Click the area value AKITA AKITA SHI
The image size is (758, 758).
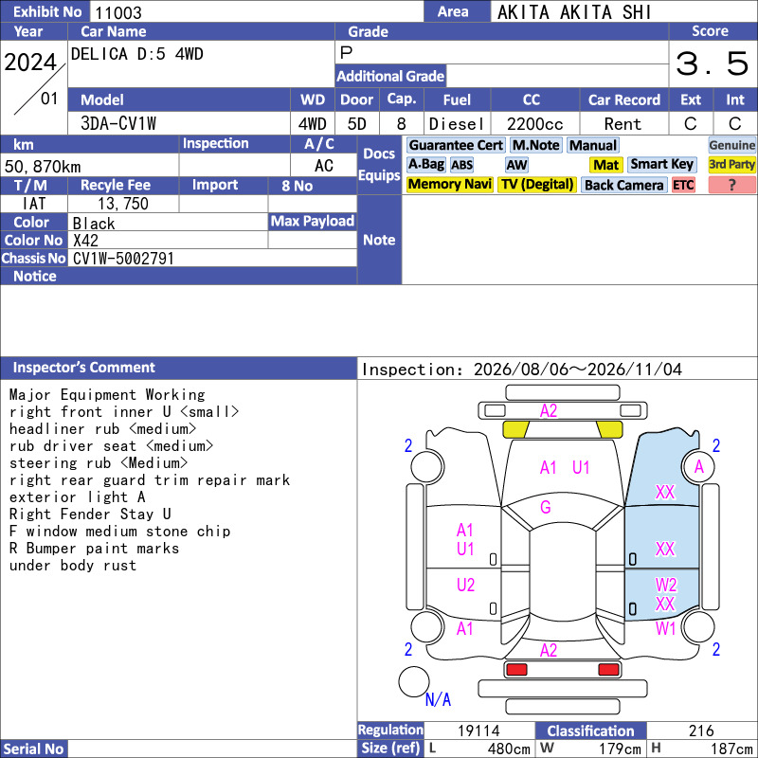coord(574,12)
